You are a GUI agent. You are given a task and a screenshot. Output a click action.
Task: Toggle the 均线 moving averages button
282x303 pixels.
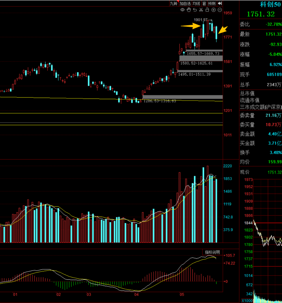coord(196,3)
